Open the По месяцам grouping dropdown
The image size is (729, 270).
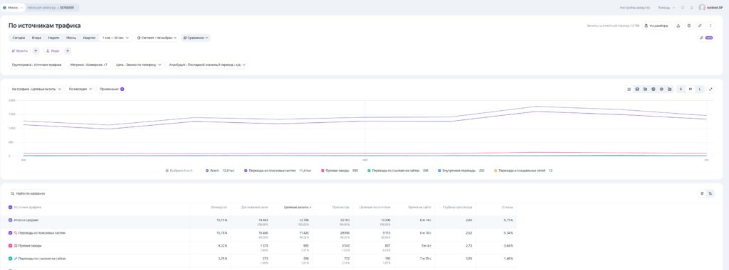click(80, 89)
